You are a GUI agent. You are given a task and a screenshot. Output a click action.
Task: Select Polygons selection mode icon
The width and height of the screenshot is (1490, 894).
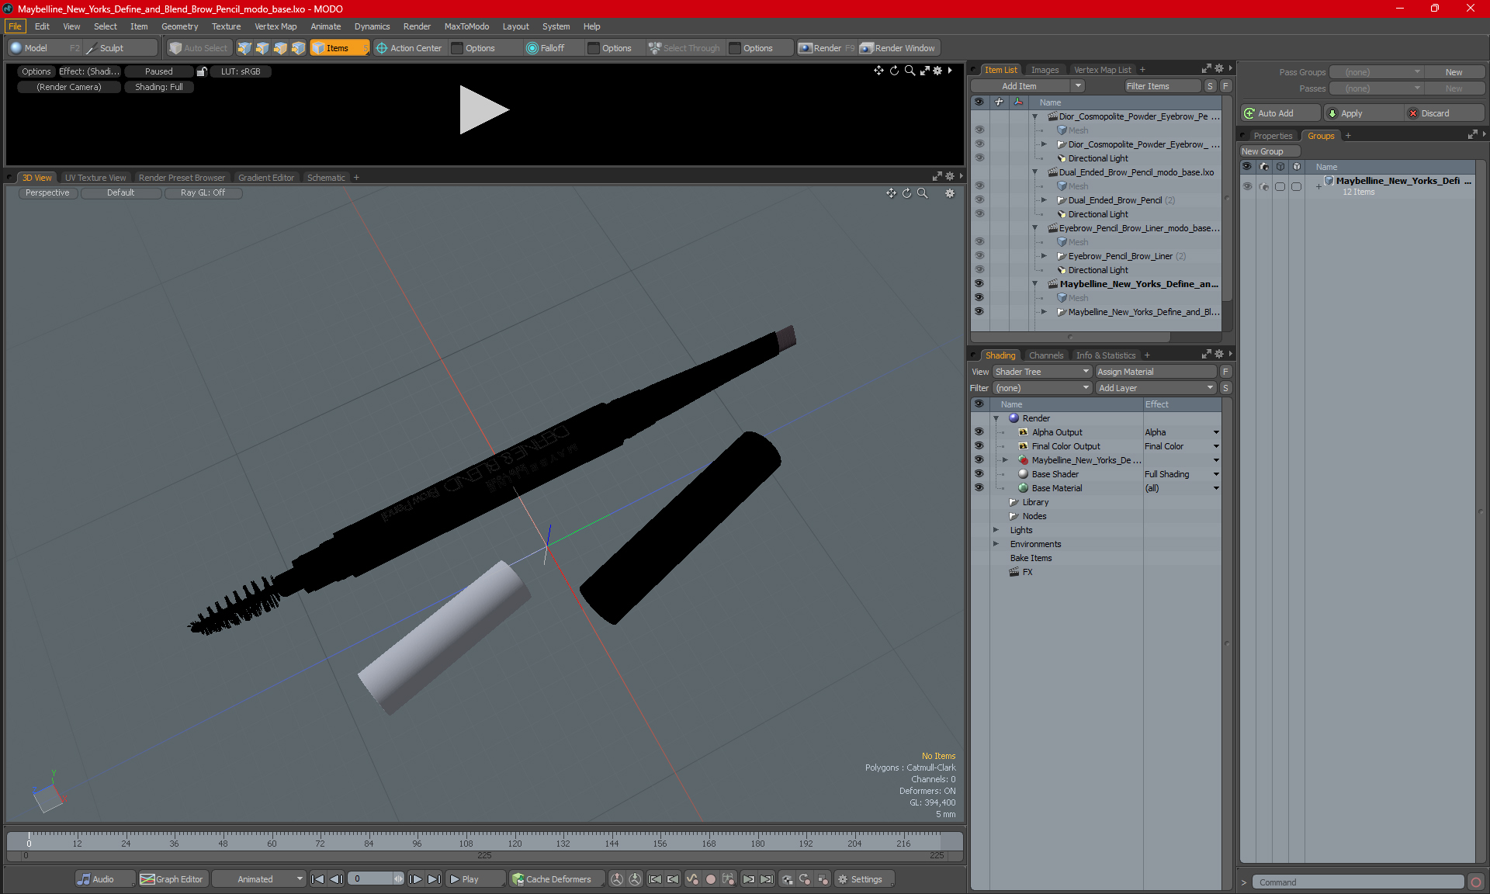point(280,48)
